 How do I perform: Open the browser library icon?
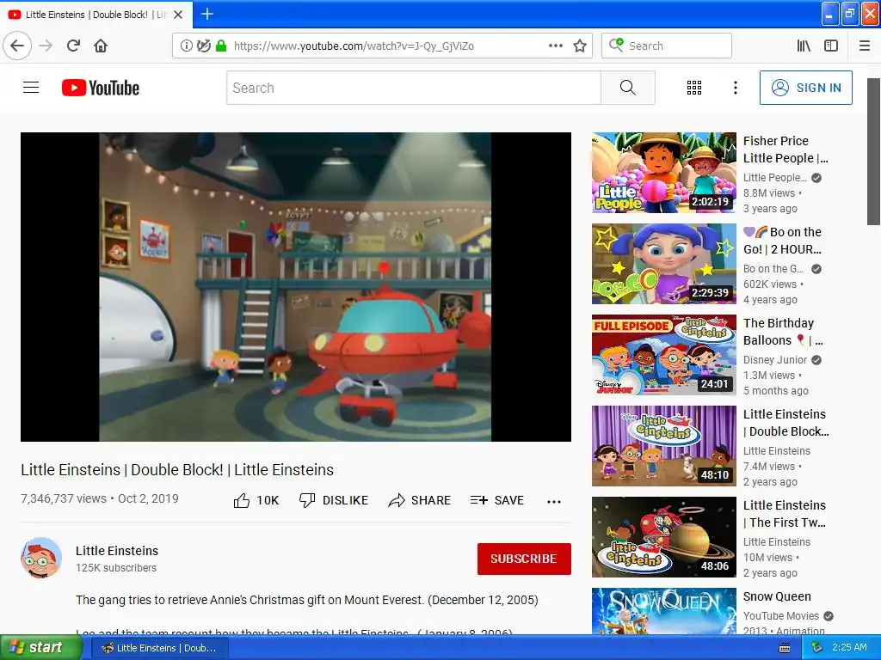click(x=804, y=46)
